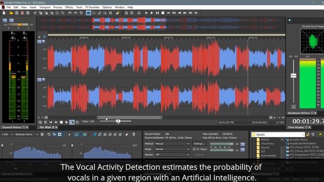Click the Crop/Trim tool icon

(x=63, y=13)
